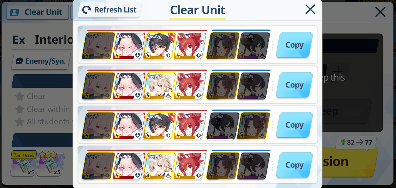The width and height of the screenshot is (396, 188).
Task: Click the three-star reward ticket item
Action: 50,164
